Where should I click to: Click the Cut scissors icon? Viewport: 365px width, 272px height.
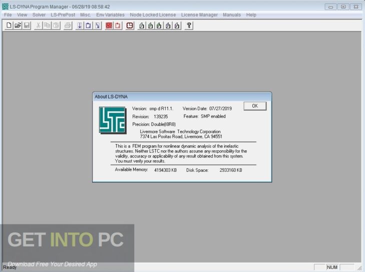click(x=38, y=26)
